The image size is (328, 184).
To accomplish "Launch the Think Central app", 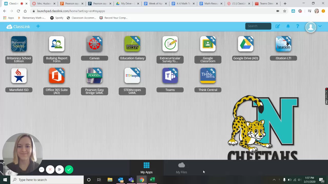I will point(208,76).
